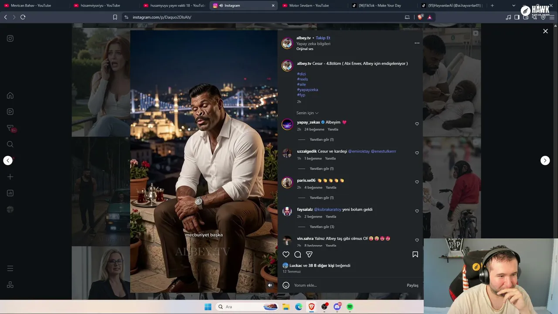Viewport: 558px width, 314px height.
Task: Expand replies under the paris.se06 comment
Action: 321,198
